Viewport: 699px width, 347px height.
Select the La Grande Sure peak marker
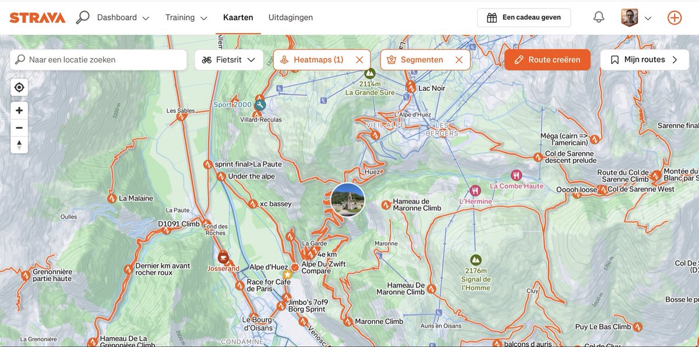369,74
